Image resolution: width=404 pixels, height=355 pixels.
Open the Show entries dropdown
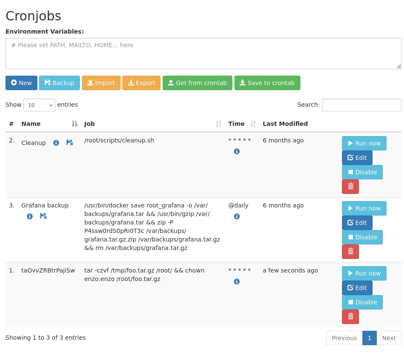tap(39, 105)
